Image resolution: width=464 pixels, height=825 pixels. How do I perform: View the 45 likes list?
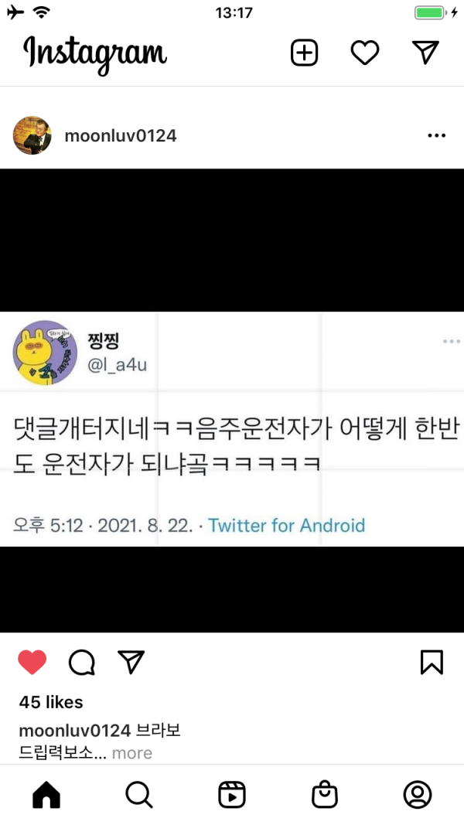tap(51, 702)
